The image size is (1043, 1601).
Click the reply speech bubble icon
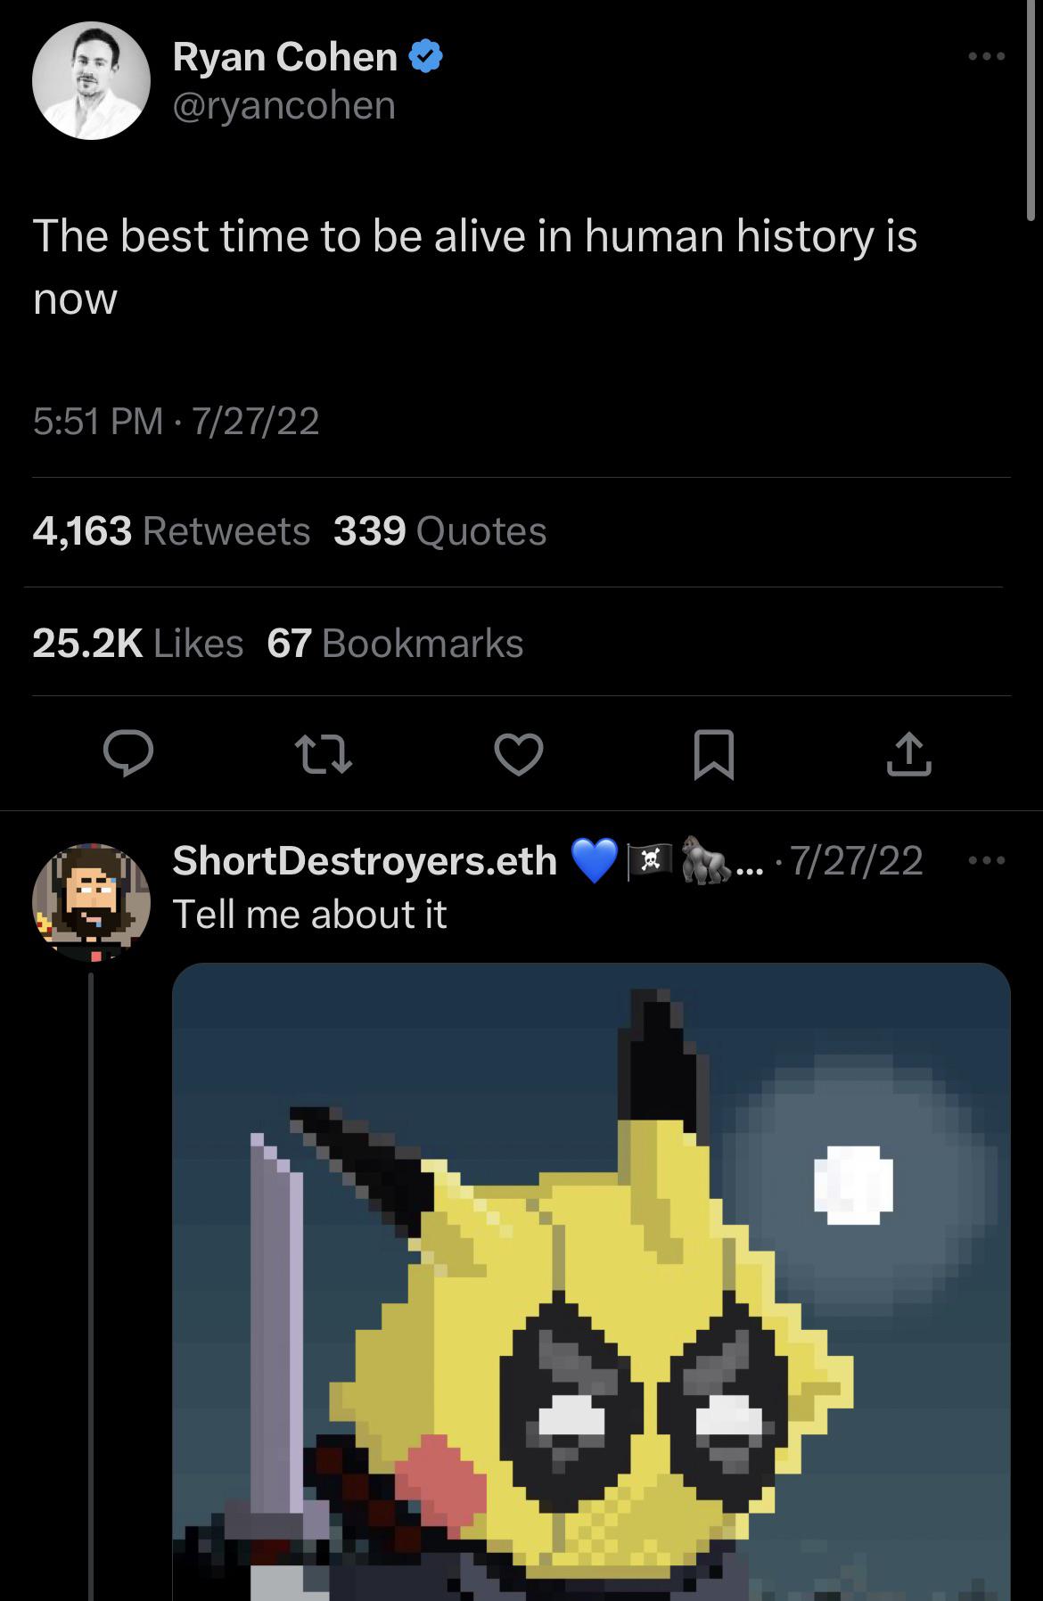[128, 754]
